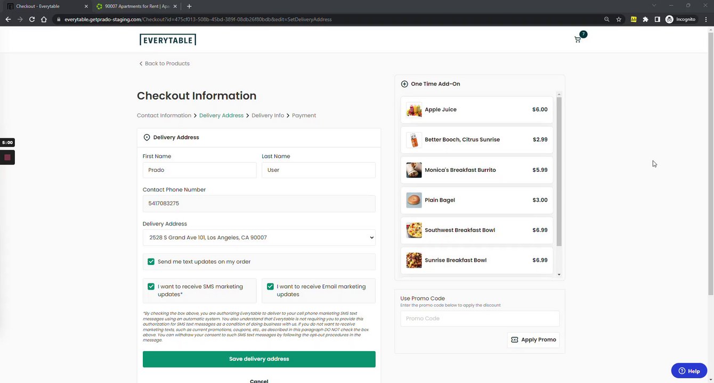The image size is (714, 383).
Task: Click Back to Products link
Action: [165, 63]
